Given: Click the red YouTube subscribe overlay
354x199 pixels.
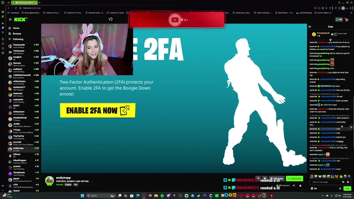Looking at the screenshot, I should click(x=177, y=20).
